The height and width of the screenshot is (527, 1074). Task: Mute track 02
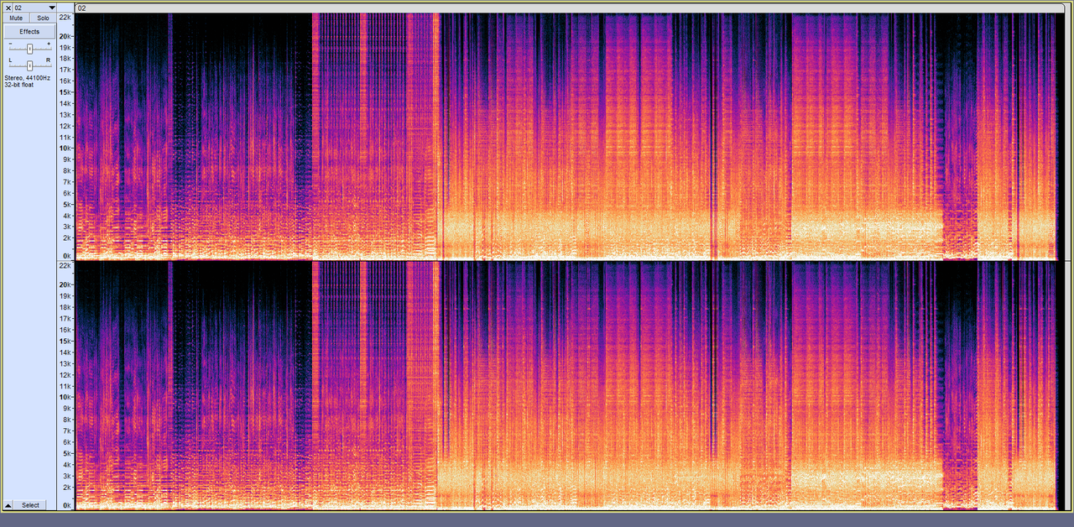coord(16,18)
